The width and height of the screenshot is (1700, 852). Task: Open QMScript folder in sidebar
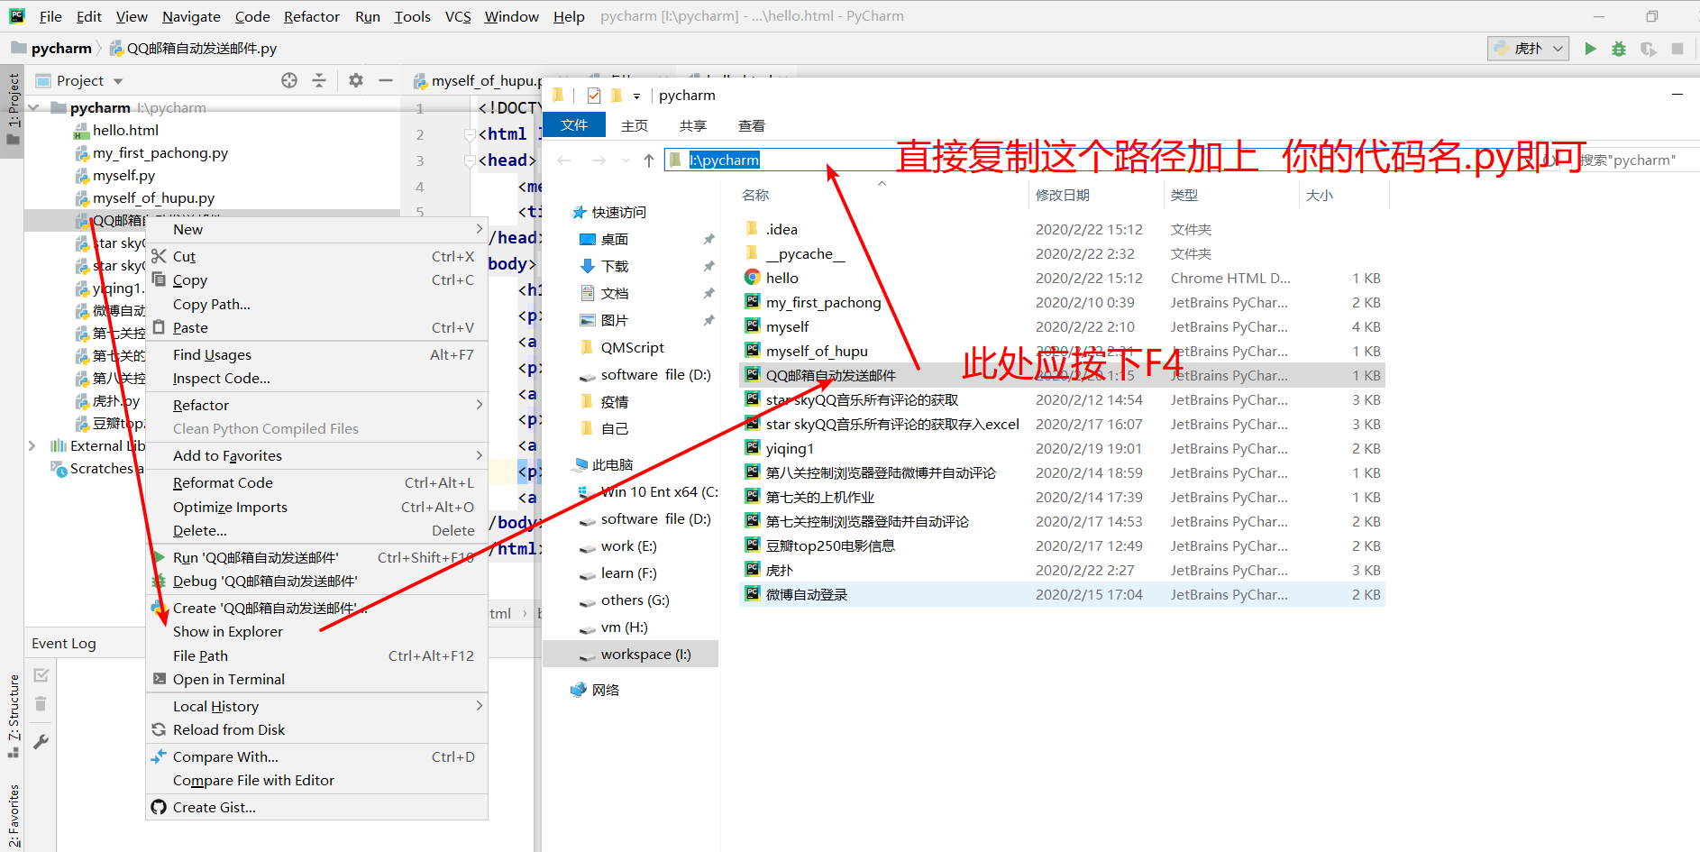click(x=632, y=347)
